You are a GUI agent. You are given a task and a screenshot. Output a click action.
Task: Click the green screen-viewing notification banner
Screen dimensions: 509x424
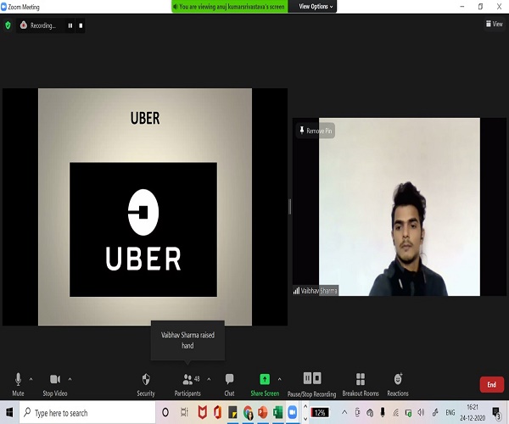coord(230,7)
